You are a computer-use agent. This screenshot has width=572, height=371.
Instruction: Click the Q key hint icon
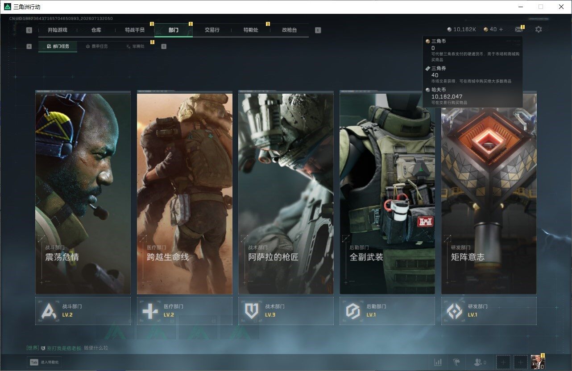[29, 30]
